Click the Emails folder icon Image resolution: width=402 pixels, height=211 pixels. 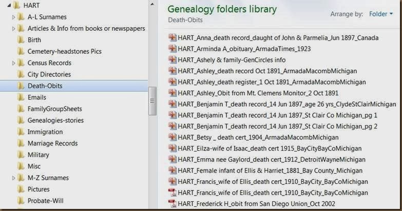21,97
